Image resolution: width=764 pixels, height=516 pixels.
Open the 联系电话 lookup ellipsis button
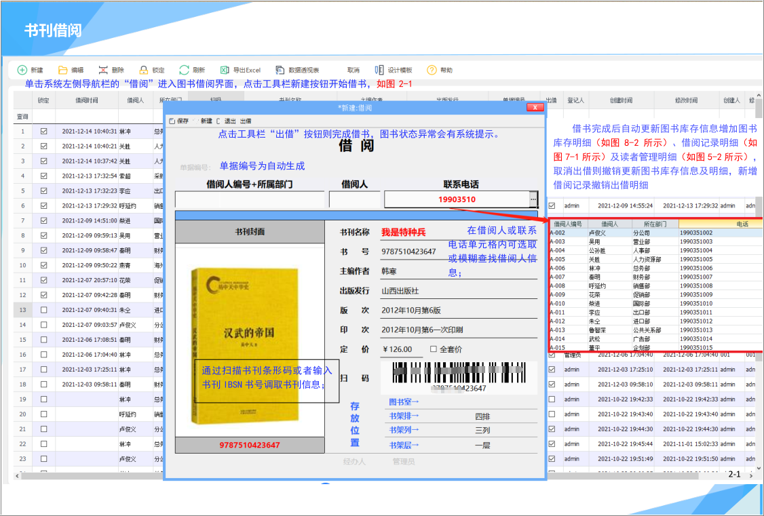[533, 200]
